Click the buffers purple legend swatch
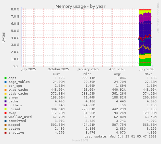The height and width of the screenshot is (144, 161). point(6,105)
